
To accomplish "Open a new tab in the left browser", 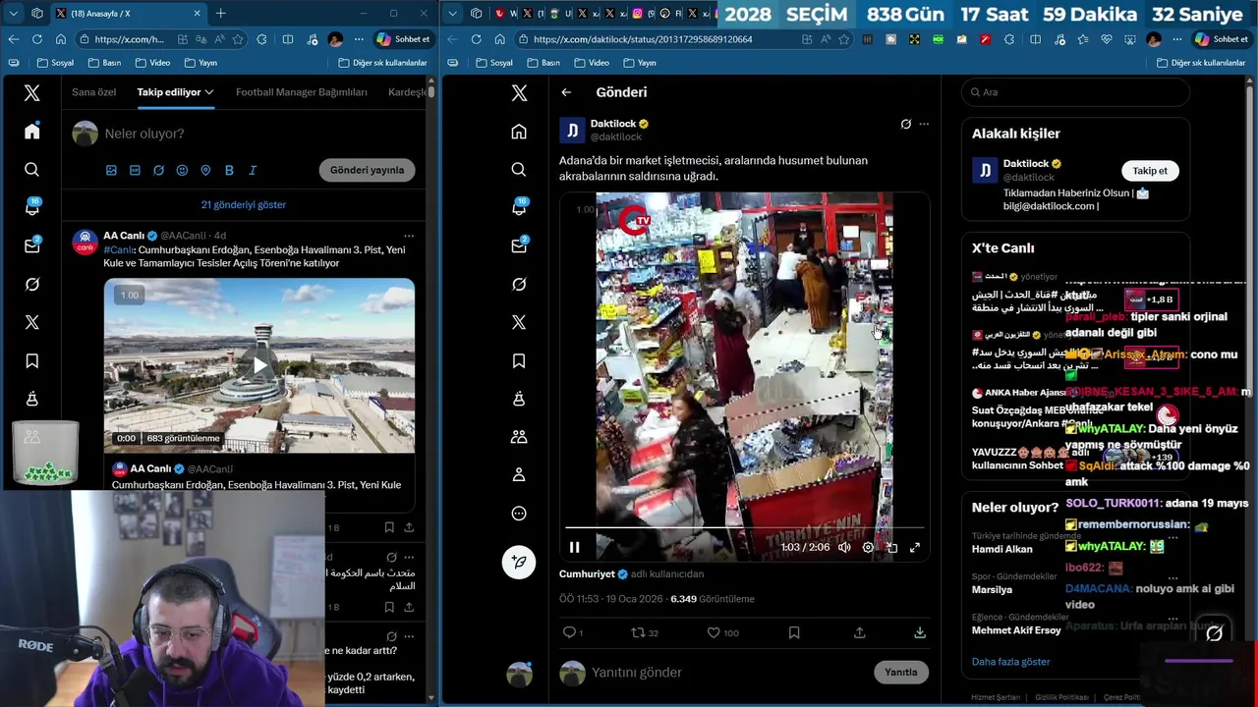I will 220,13.
